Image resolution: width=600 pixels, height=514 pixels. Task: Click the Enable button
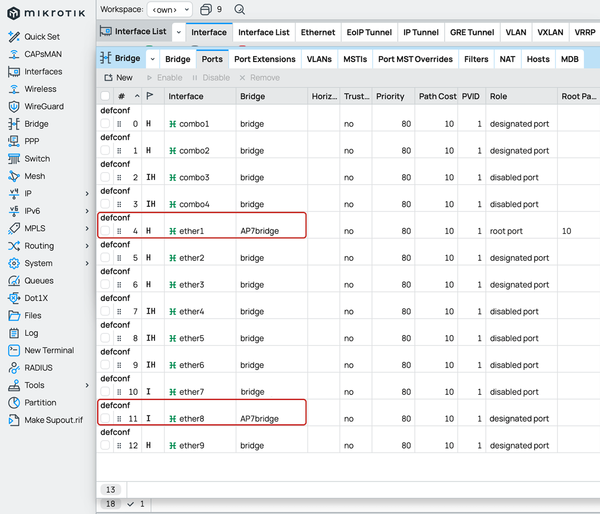point(165,78)
